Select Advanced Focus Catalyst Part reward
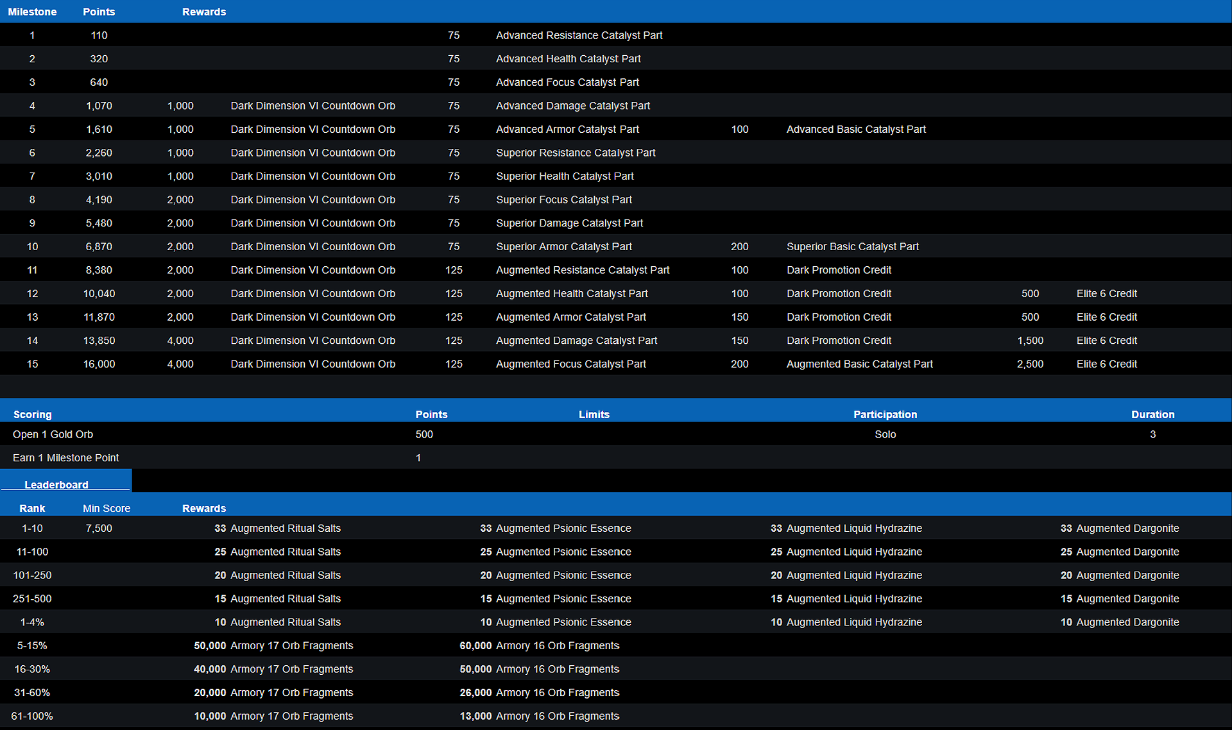 (567, 82)
